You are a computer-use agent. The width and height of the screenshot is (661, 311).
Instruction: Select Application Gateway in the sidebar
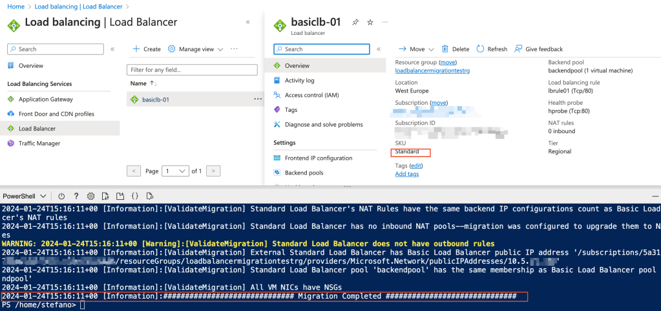(x=45, y=100)
